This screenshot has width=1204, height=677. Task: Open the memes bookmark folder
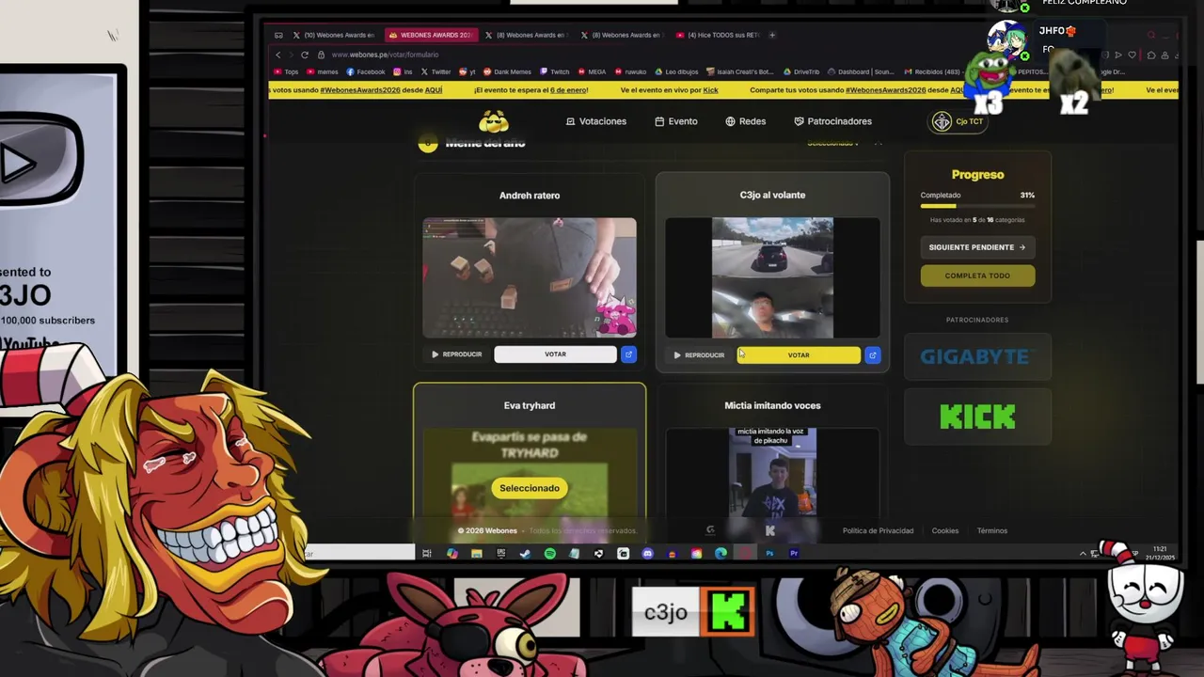pos(323,71)
